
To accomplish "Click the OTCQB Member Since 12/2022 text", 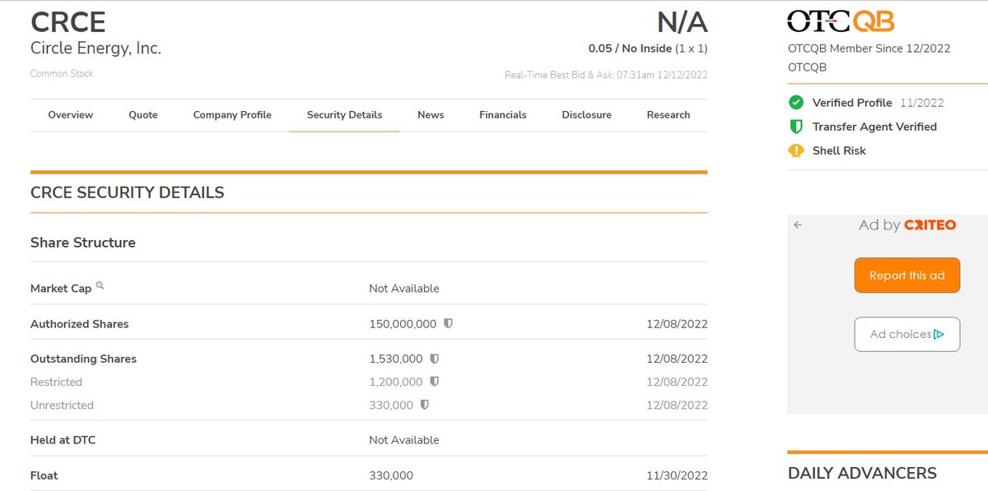I will coord(869,49).
